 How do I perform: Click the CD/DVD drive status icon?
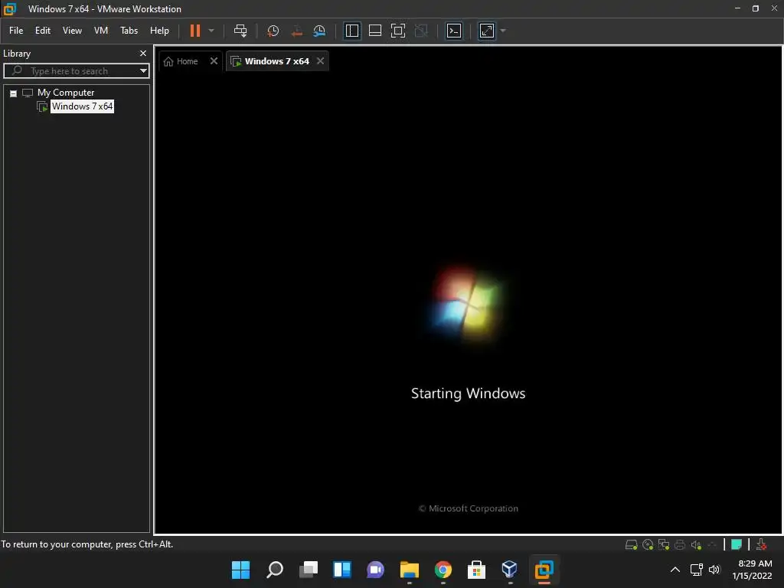tap(648, 544)
